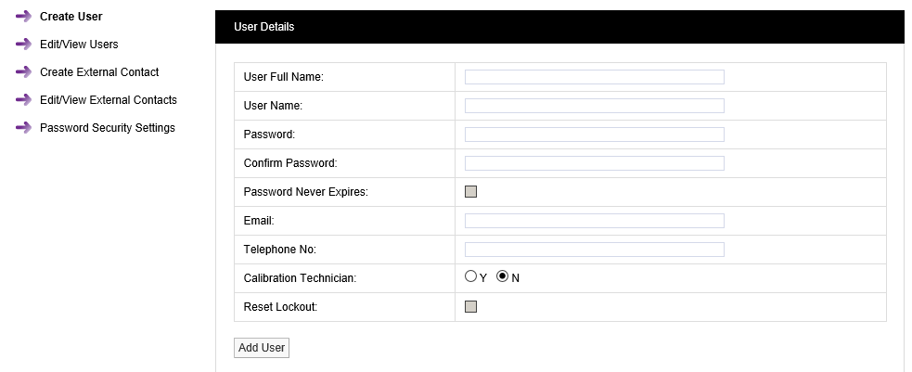Click the User Name text box
The image size is (912, 372).
[594, 106]
